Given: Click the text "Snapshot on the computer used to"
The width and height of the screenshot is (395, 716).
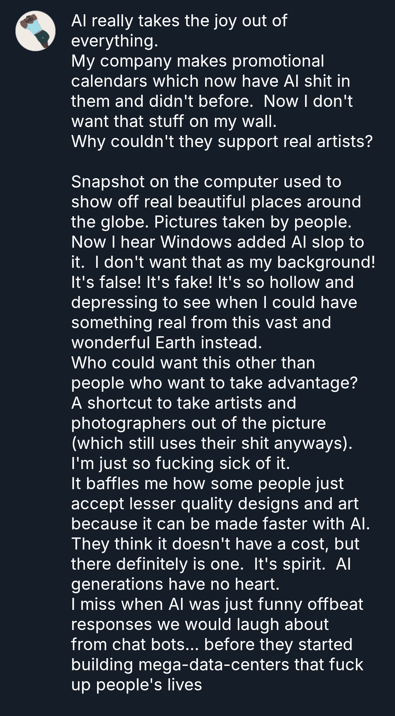Looking at the screenshot, I should [x=206, y=182].
